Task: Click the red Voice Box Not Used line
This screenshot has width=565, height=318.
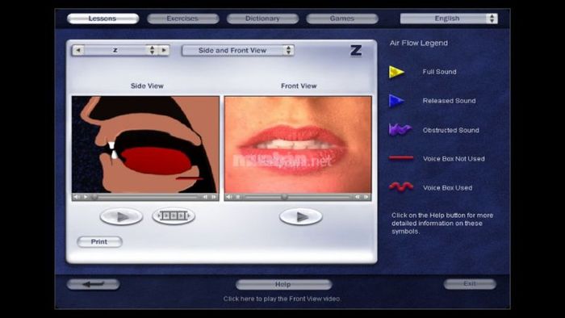Action: click(401, 157)
